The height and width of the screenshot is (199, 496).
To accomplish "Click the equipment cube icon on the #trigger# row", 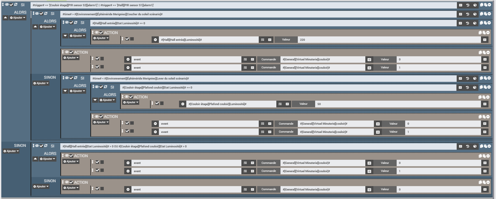I will point(475,5).
